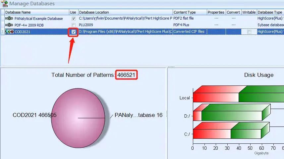Click the COD2021 466505 pie label
Image resolution: width=284 pixels, height=159 pixels.
tap(34, 115)
